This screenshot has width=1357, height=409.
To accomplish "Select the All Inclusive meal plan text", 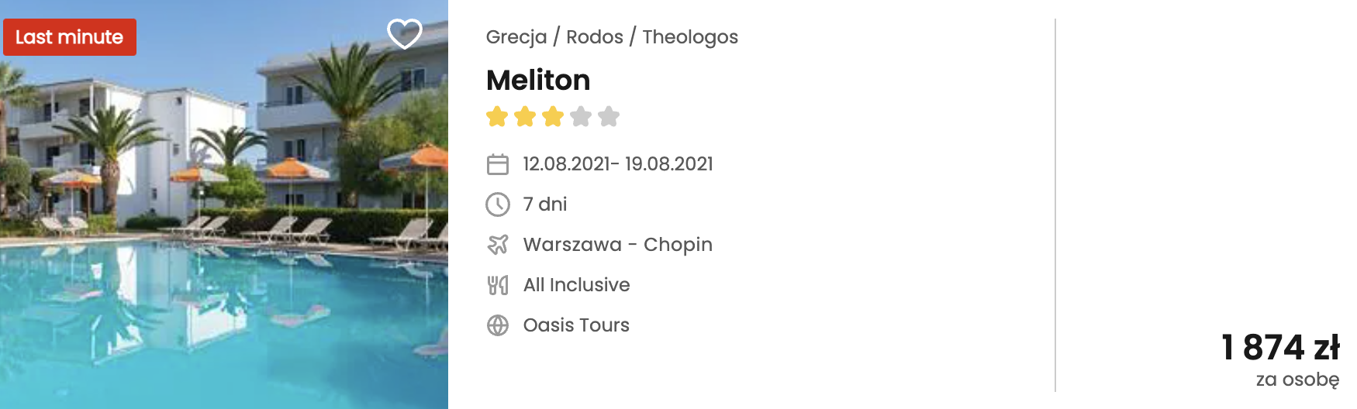I will click(x=577, y=285).
